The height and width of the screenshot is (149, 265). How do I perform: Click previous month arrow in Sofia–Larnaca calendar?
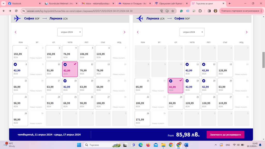(x=16, y=32)
